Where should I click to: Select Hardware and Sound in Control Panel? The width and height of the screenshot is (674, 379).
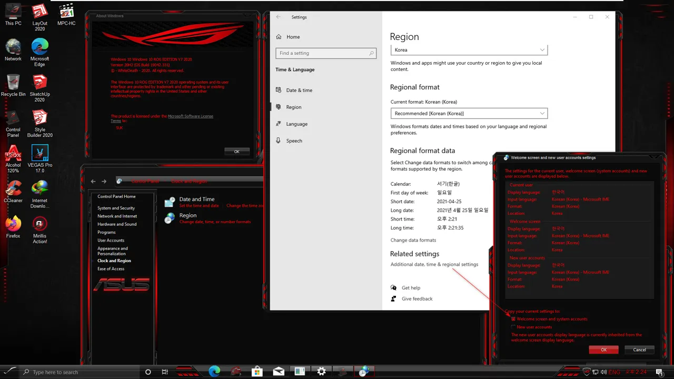pyautogui.click(x=117, y=224)
